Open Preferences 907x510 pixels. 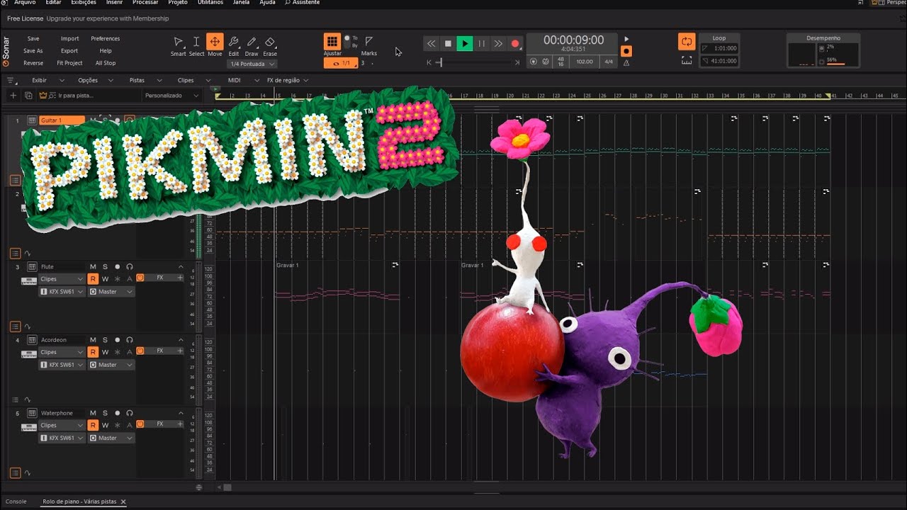point(106,39)
